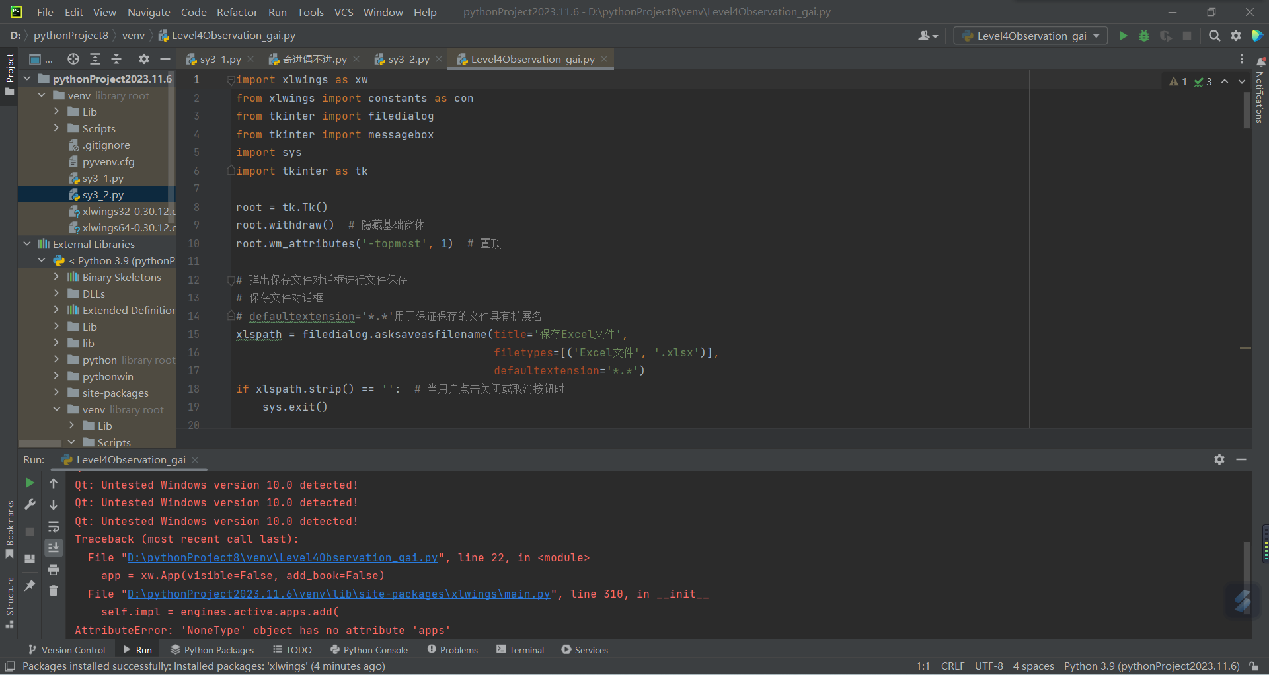The height and width of the screenshot is (675, 1269).
Task: Open the Python Console tool window
Action: point(369,650)
